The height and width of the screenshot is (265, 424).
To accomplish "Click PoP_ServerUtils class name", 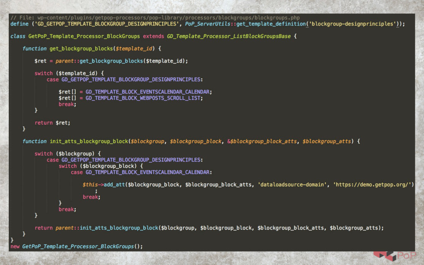I will 208,24.
